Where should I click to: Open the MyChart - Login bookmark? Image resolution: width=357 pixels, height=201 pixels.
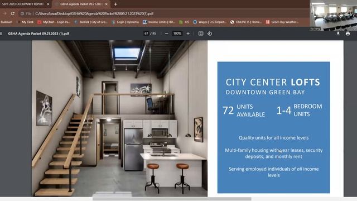54,22
